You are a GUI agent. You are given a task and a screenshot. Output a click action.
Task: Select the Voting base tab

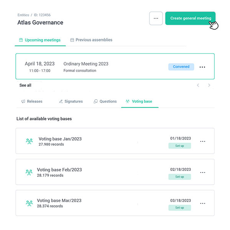[139, 102]
